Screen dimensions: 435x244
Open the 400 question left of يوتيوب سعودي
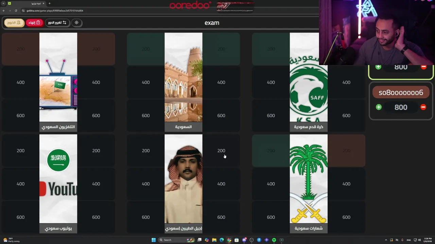pos(20,184)
